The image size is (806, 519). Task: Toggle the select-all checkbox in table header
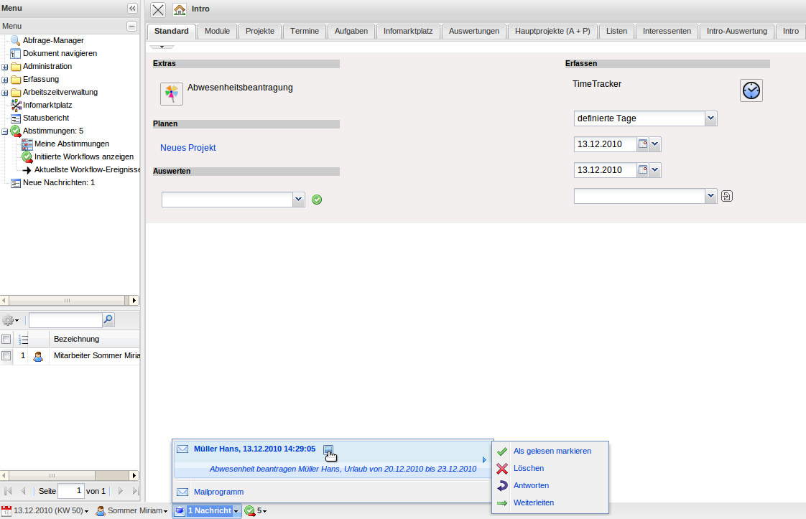pos(6,339)
